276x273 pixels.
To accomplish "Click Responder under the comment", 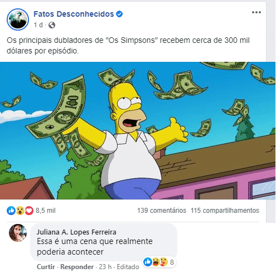I will tap(77, 267).
